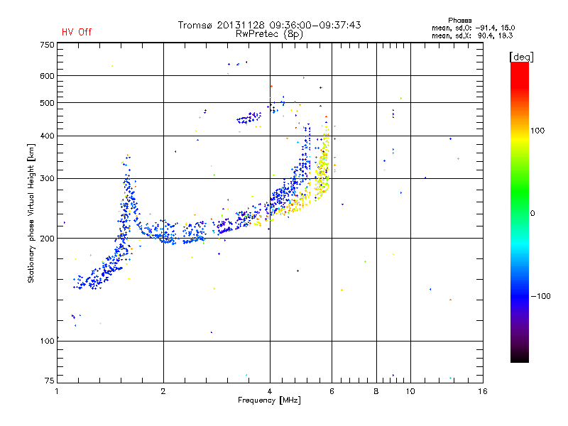This screenshot has width=568, height=426.
Task: Click the y-axis "600" tick label
Action: point(48,76)
